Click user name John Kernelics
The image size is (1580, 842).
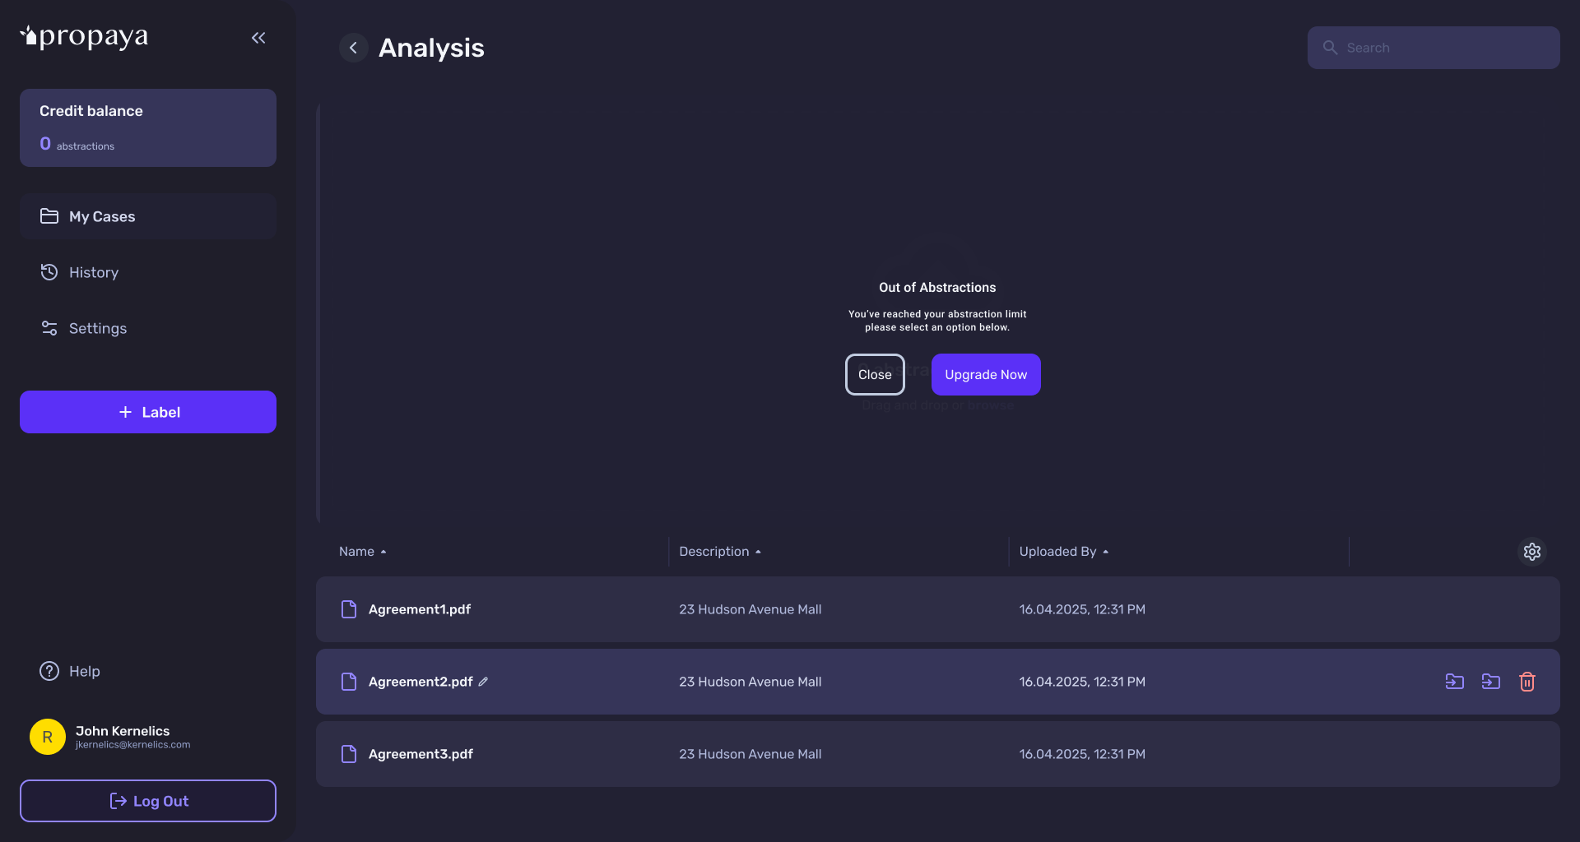(x=123, y=731)
